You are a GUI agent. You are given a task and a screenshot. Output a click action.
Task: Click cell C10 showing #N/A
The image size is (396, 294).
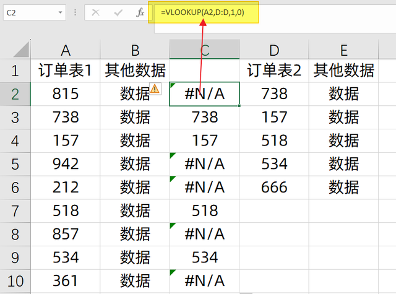pos(205,281)
